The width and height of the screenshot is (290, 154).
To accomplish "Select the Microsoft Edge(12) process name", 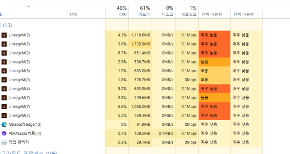I will 25,124.
